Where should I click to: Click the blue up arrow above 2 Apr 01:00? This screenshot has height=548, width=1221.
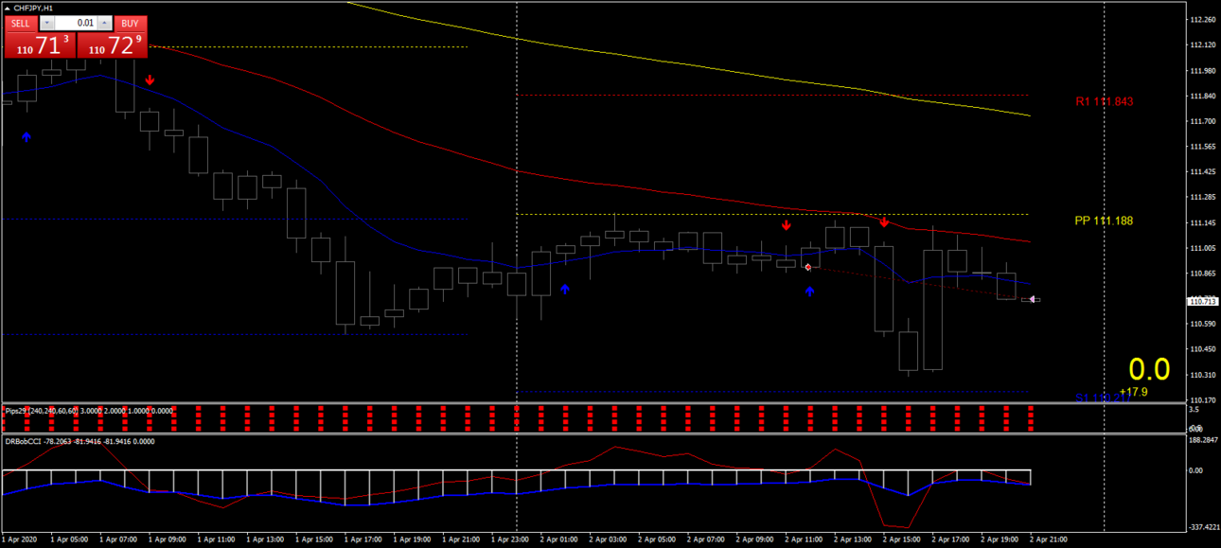565,289
